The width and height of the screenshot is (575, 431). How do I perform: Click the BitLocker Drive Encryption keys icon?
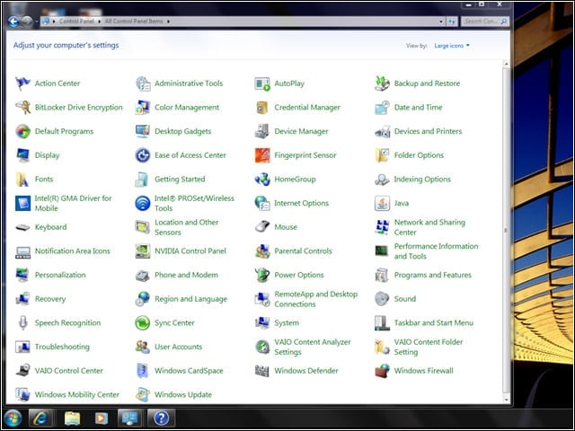coord(22,108)
